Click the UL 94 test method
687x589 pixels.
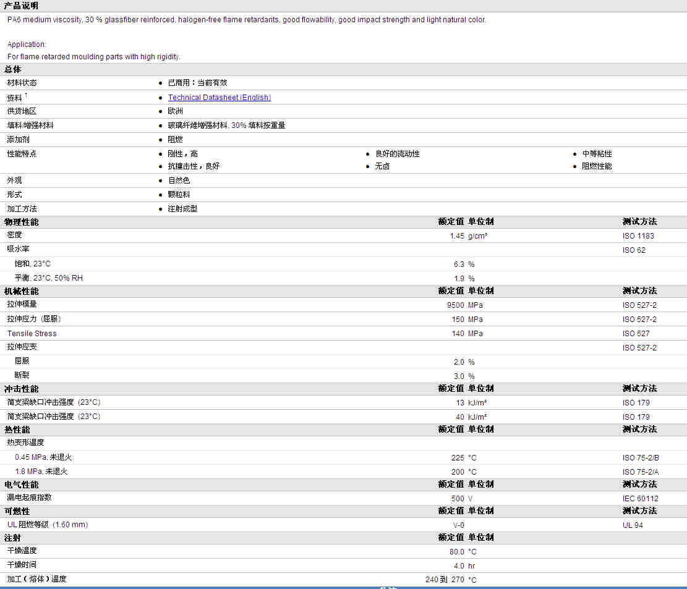[x=633, y=525]
